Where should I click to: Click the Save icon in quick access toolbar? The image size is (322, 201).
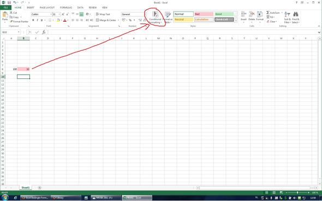(9, 3)
